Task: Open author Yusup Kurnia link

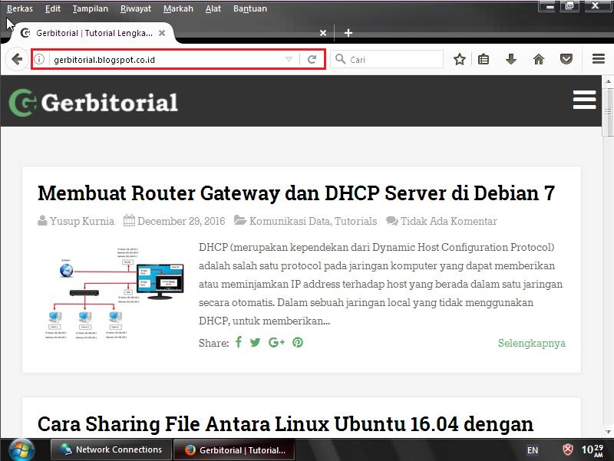Action: tap(82, 221)
